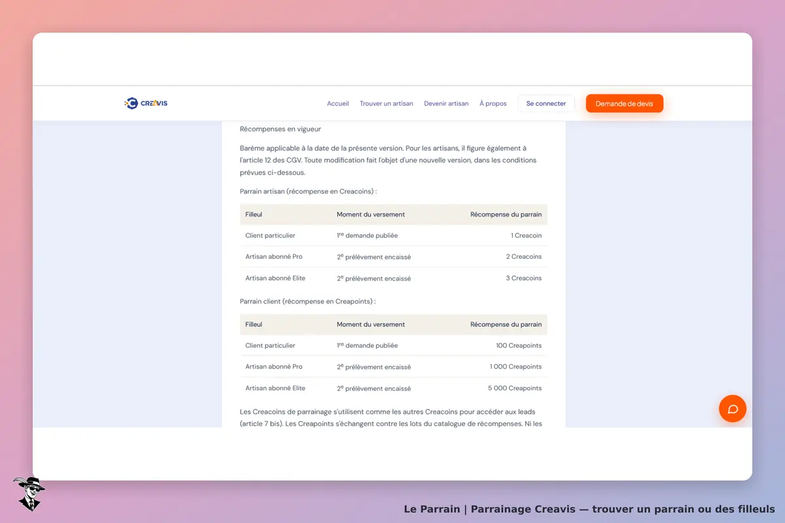This screenshot has height=523, width=785.
Task: Click the paragraph starting 'Barème applicable à la date'
Action: coord(389,161)
